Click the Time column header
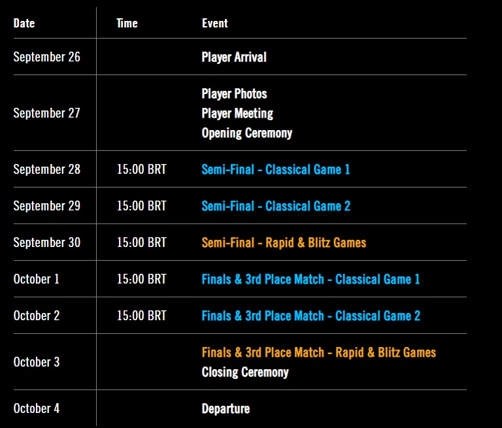502x428 pixels. click(127, 23)
